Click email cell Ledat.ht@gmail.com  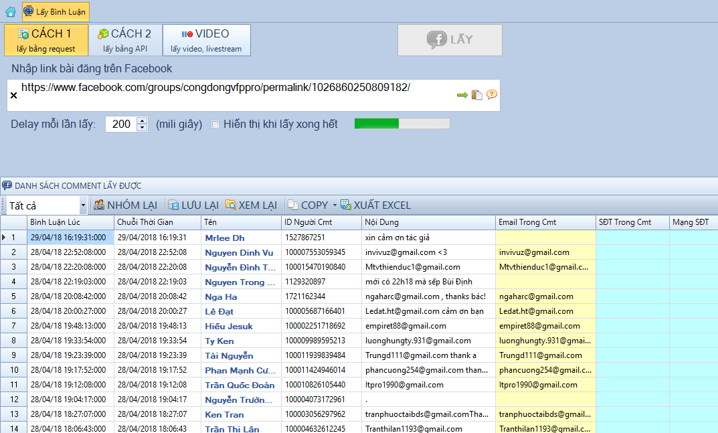(545, 311)
